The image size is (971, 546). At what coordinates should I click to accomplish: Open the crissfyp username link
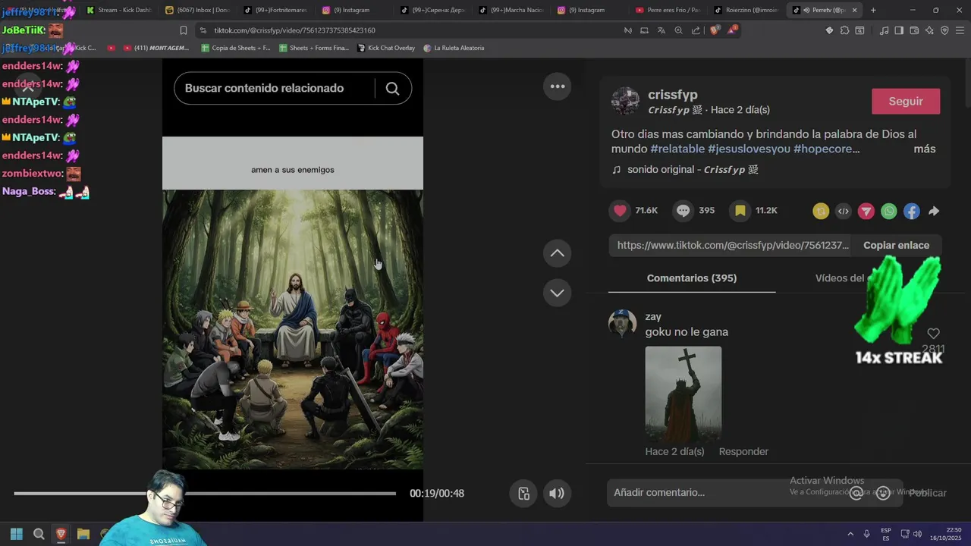672,95
